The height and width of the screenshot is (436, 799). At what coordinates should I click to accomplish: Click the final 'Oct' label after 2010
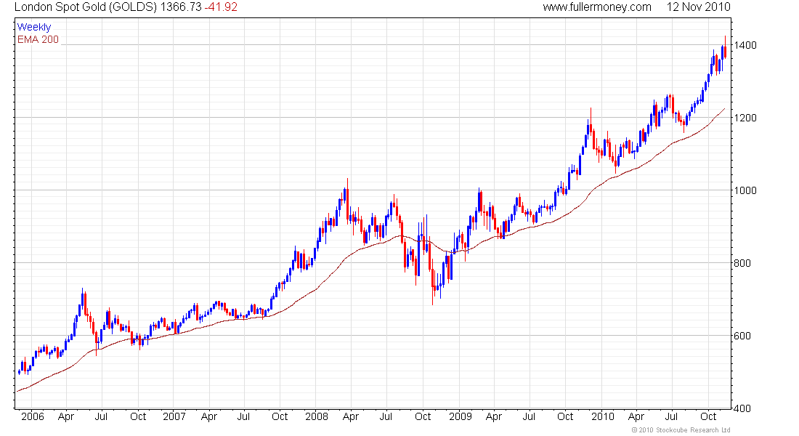(x=708, y=416)
